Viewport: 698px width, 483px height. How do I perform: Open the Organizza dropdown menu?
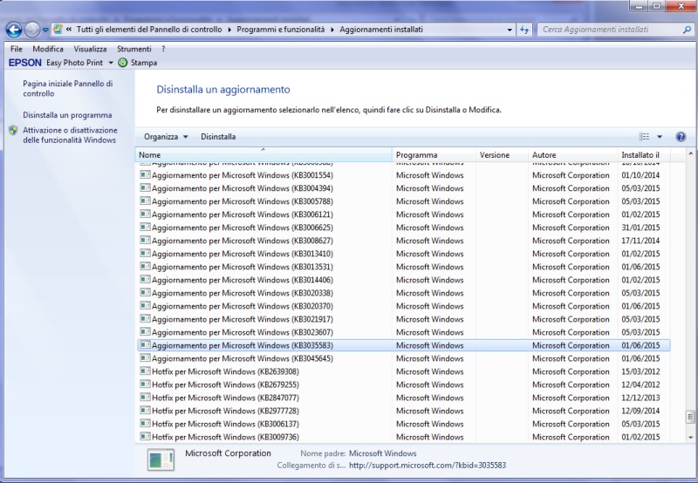point(167,137)
